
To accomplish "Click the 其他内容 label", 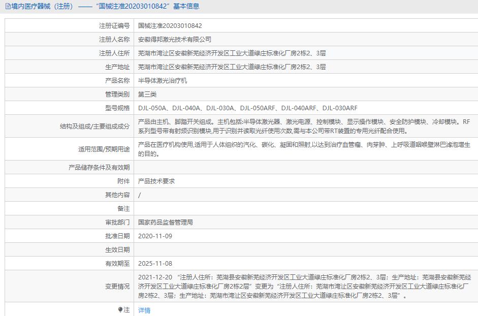I will click(117, 195).
